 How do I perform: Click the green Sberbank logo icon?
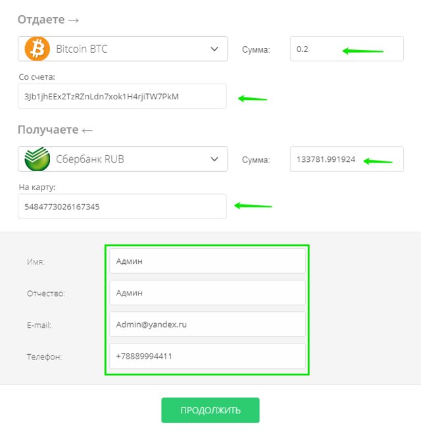pyautogui.click(x=37, y=159)
